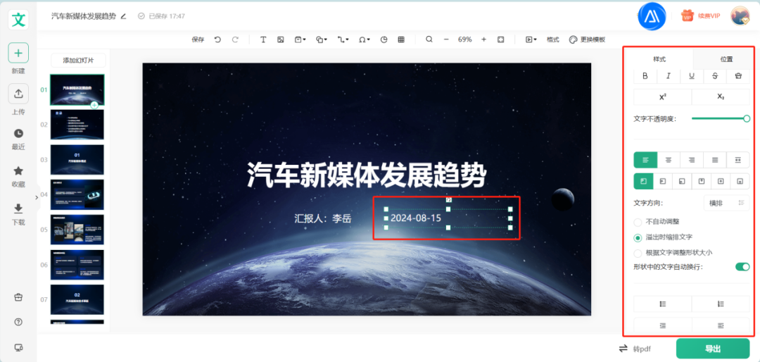
Task: Toggle 形状中的文字自动换行 switch
Action: pos(742,266)
